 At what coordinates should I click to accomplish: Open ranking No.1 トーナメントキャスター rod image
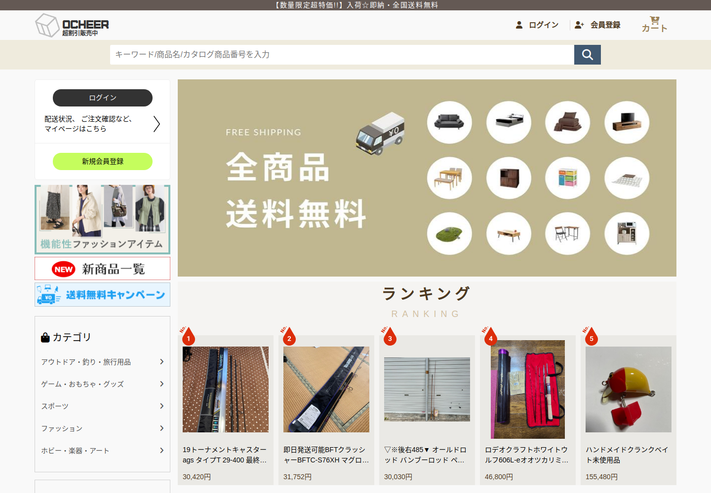point(226,389)
